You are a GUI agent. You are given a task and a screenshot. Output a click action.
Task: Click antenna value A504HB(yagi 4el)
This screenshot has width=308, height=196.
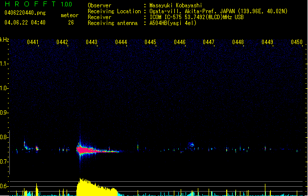[173, 23]
